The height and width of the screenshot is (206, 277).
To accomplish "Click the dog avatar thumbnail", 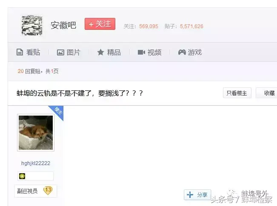I will (36, 133).
